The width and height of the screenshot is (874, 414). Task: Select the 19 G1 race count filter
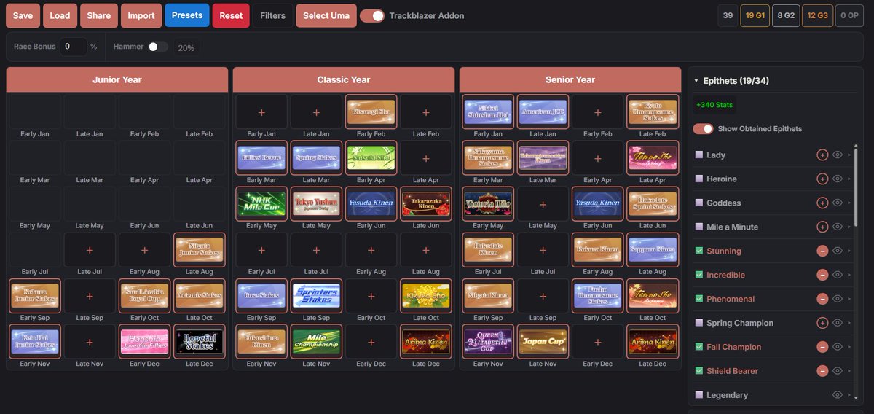[x=755, y=15]
